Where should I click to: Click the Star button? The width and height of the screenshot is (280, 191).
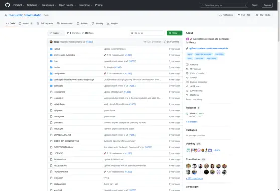263,15
